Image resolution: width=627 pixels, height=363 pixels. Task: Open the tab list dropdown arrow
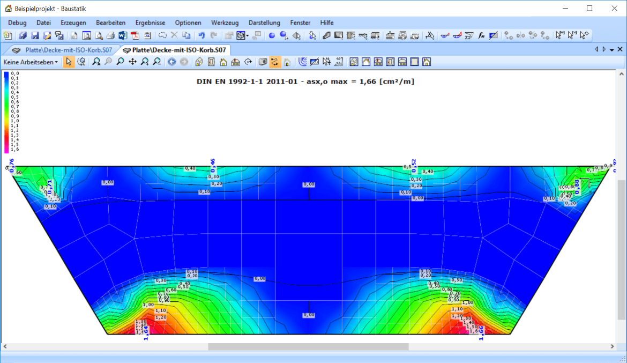pos(611,49)
